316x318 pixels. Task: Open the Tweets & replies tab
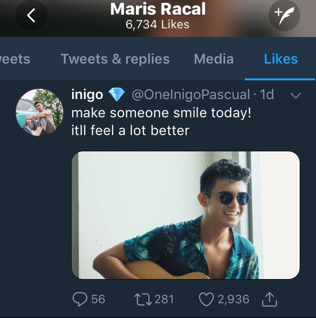tap(115, 59)
